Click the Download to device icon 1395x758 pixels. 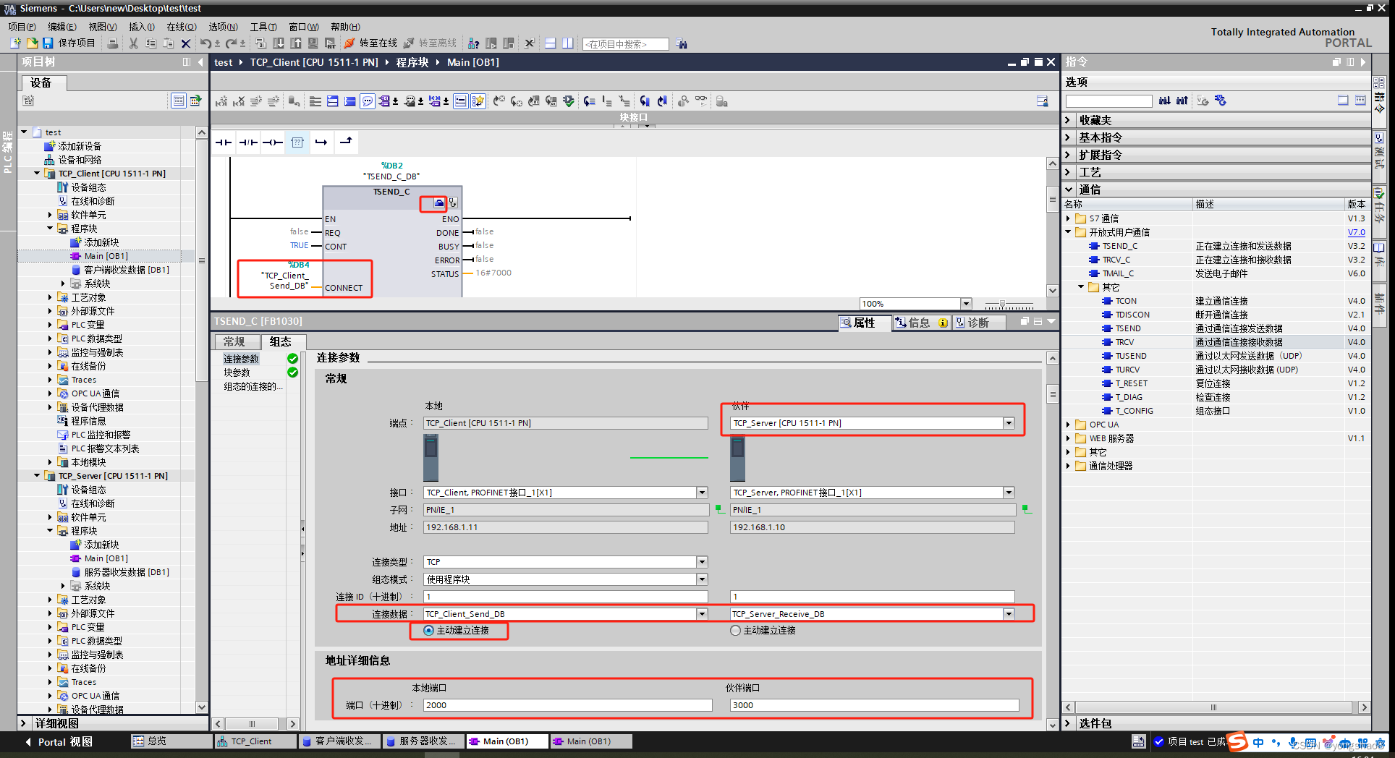pos(279,43)
